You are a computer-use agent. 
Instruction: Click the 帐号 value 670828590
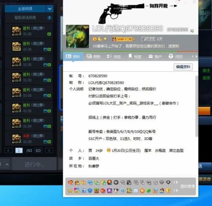click(98, 76)
